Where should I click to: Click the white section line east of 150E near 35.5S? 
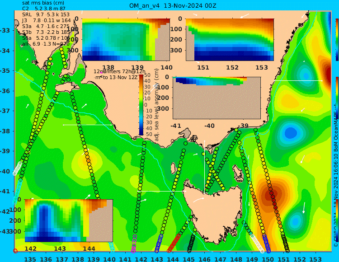tap(298, 81)
